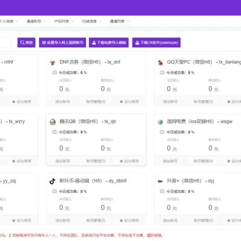Screen dimensions: 241x241
Task: Click the 搜索 search button
Action: click(x=27, y=43)
